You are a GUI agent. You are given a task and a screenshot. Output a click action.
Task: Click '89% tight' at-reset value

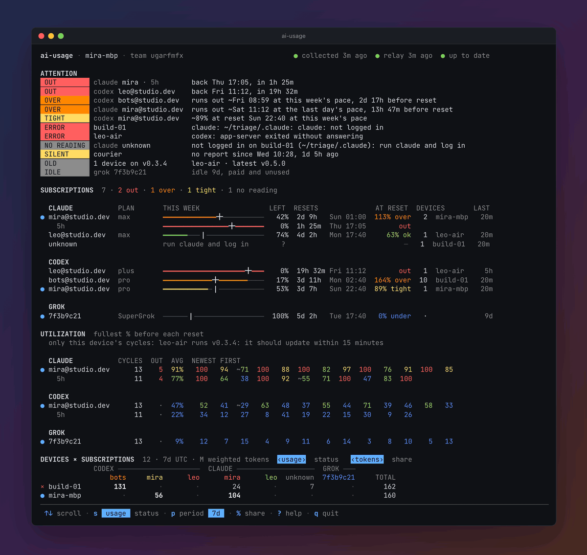393,289
